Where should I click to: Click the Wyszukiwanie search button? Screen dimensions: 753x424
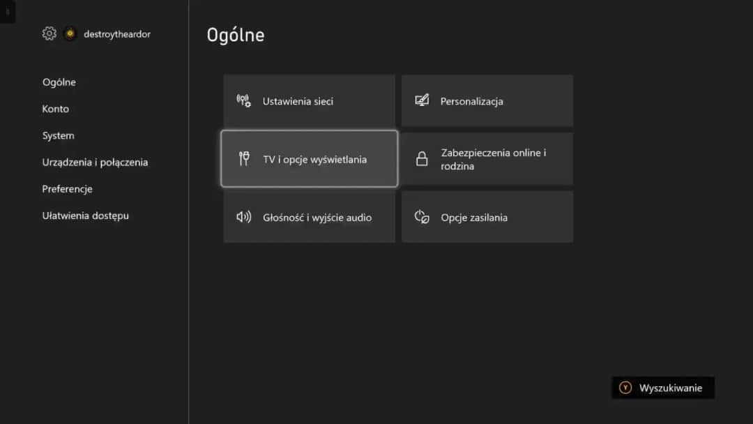click(662, 388)
